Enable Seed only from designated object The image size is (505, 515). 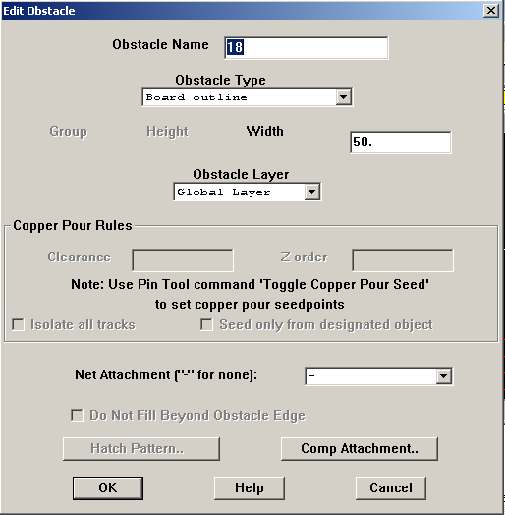[x=206, y=325]
